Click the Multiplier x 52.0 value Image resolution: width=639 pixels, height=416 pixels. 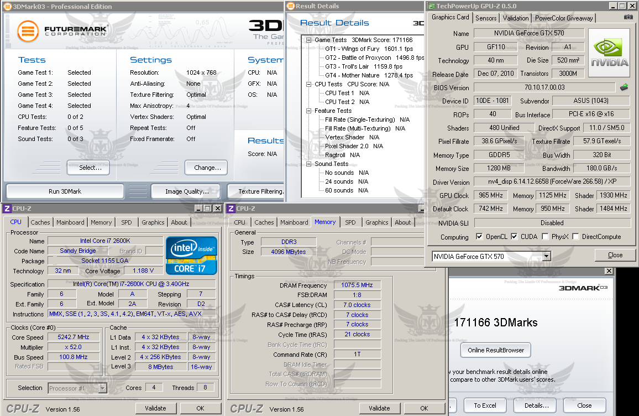[x=74, y=347]
